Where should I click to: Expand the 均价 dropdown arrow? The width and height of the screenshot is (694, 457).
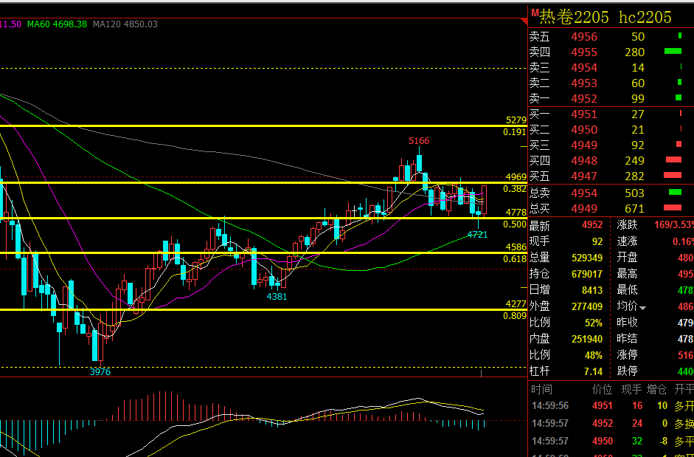click(x=642, y=308)
